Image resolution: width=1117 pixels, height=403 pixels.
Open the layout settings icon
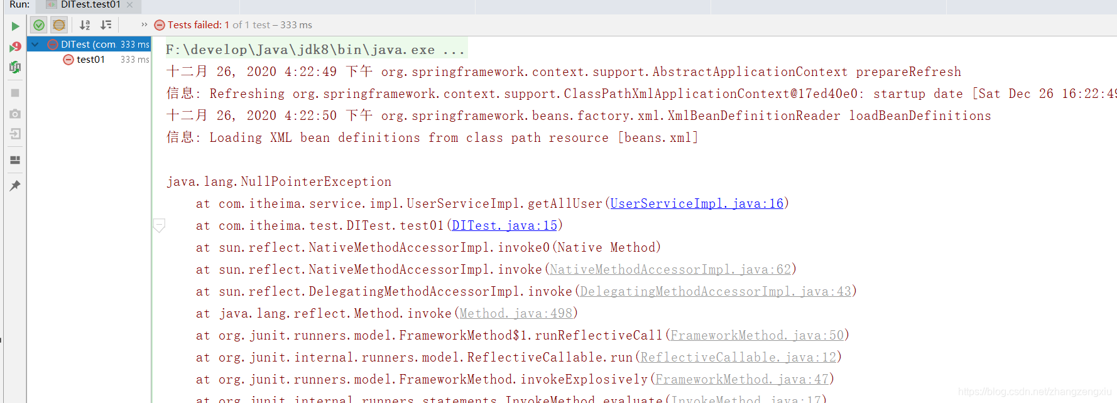[x=15, y=160]
